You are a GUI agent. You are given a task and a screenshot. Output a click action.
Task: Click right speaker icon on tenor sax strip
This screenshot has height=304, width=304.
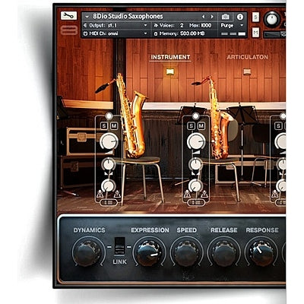[204, 194]
